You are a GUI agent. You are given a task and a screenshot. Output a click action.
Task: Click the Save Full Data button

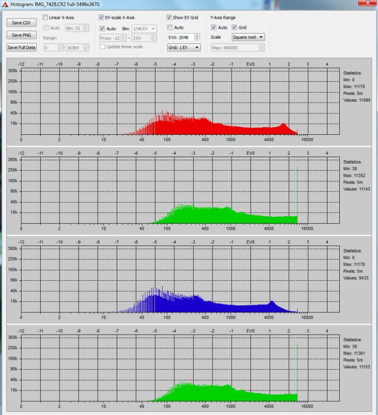coord(21,47)
